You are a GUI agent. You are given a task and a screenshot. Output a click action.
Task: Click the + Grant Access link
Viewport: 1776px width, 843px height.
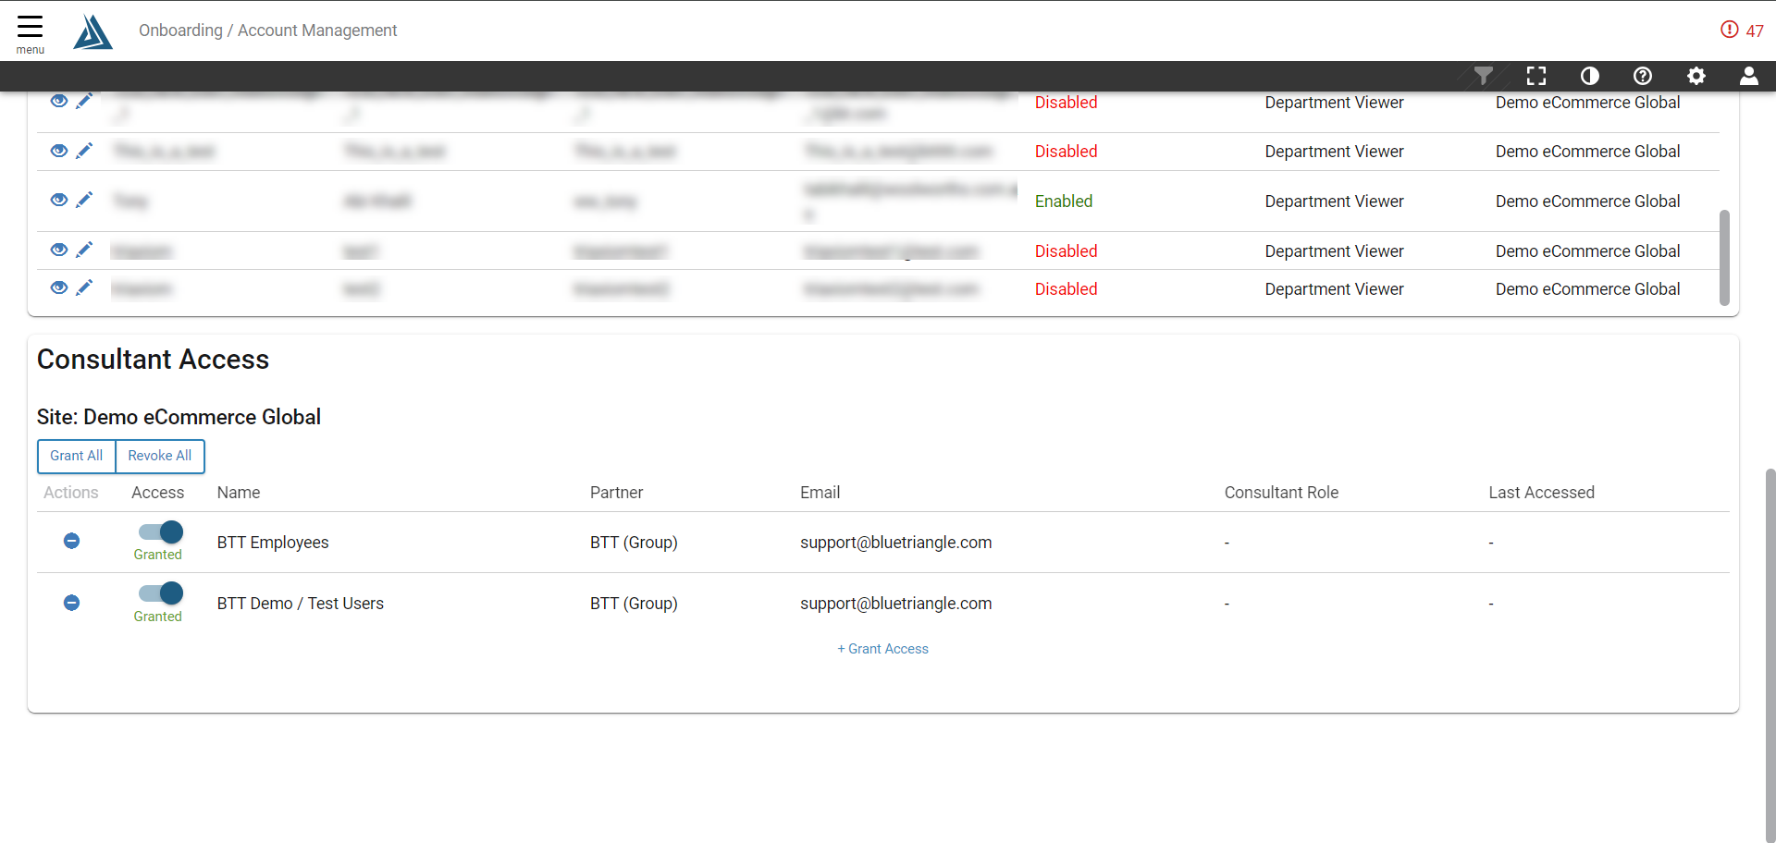pyautogui.click(x=883, y=649)
